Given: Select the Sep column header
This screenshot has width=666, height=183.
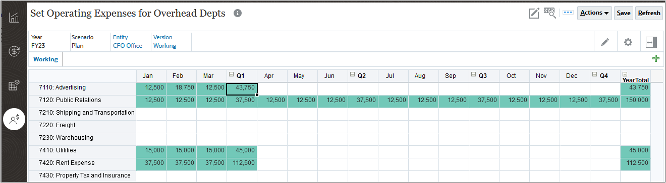Looking at the screenshot, I should coord(454,76).
